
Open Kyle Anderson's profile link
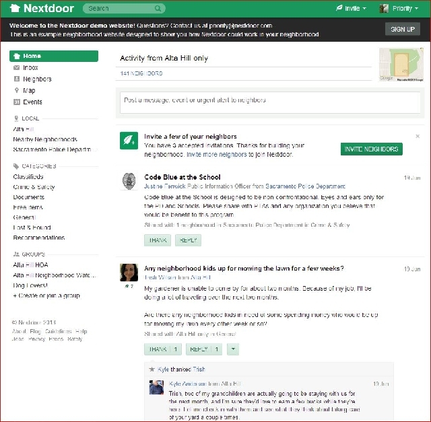click(x=188, y=384)
